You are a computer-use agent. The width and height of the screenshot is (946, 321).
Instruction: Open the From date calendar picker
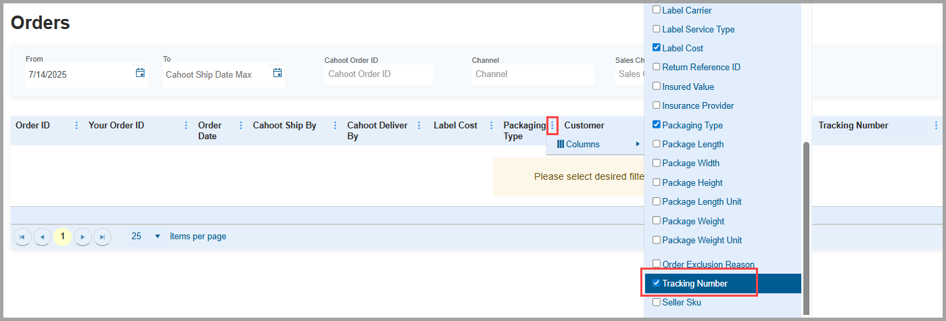tap(140, 73)
